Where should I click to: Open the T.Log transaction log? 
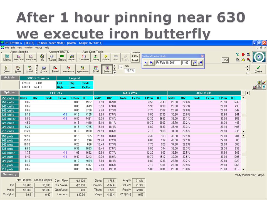coord(52,58)
